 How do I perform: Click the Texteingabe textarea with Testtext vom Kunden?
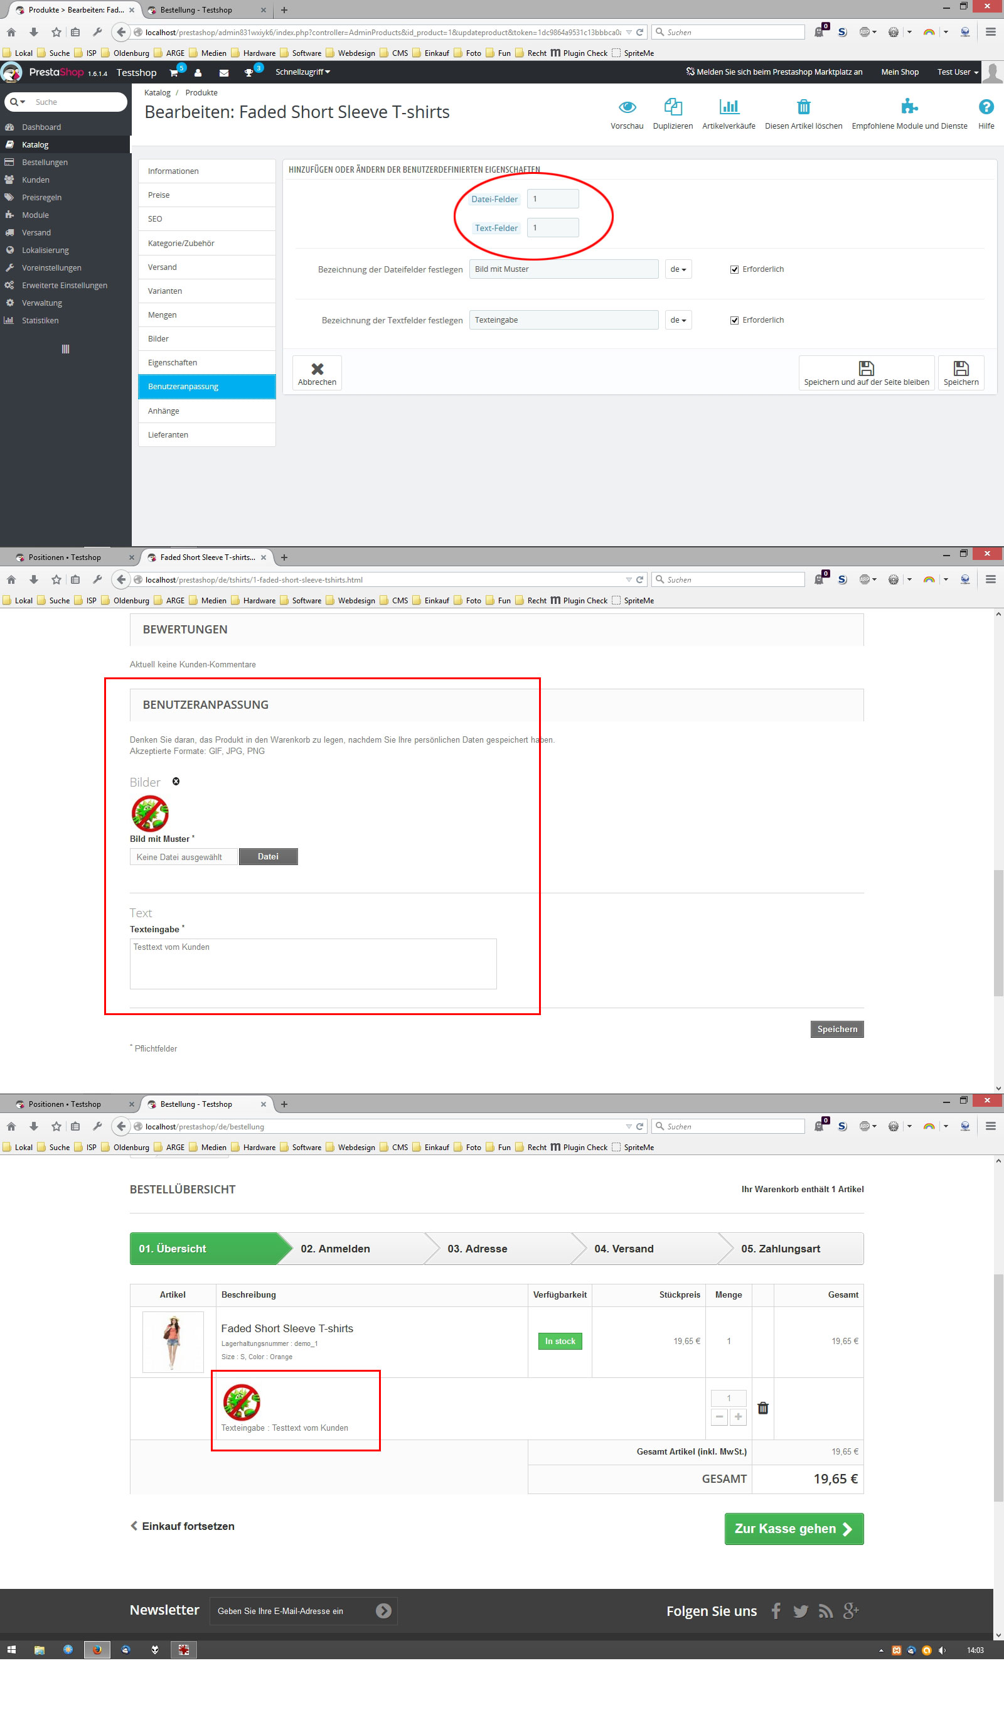pyautogui.click(x=313, y=964)
